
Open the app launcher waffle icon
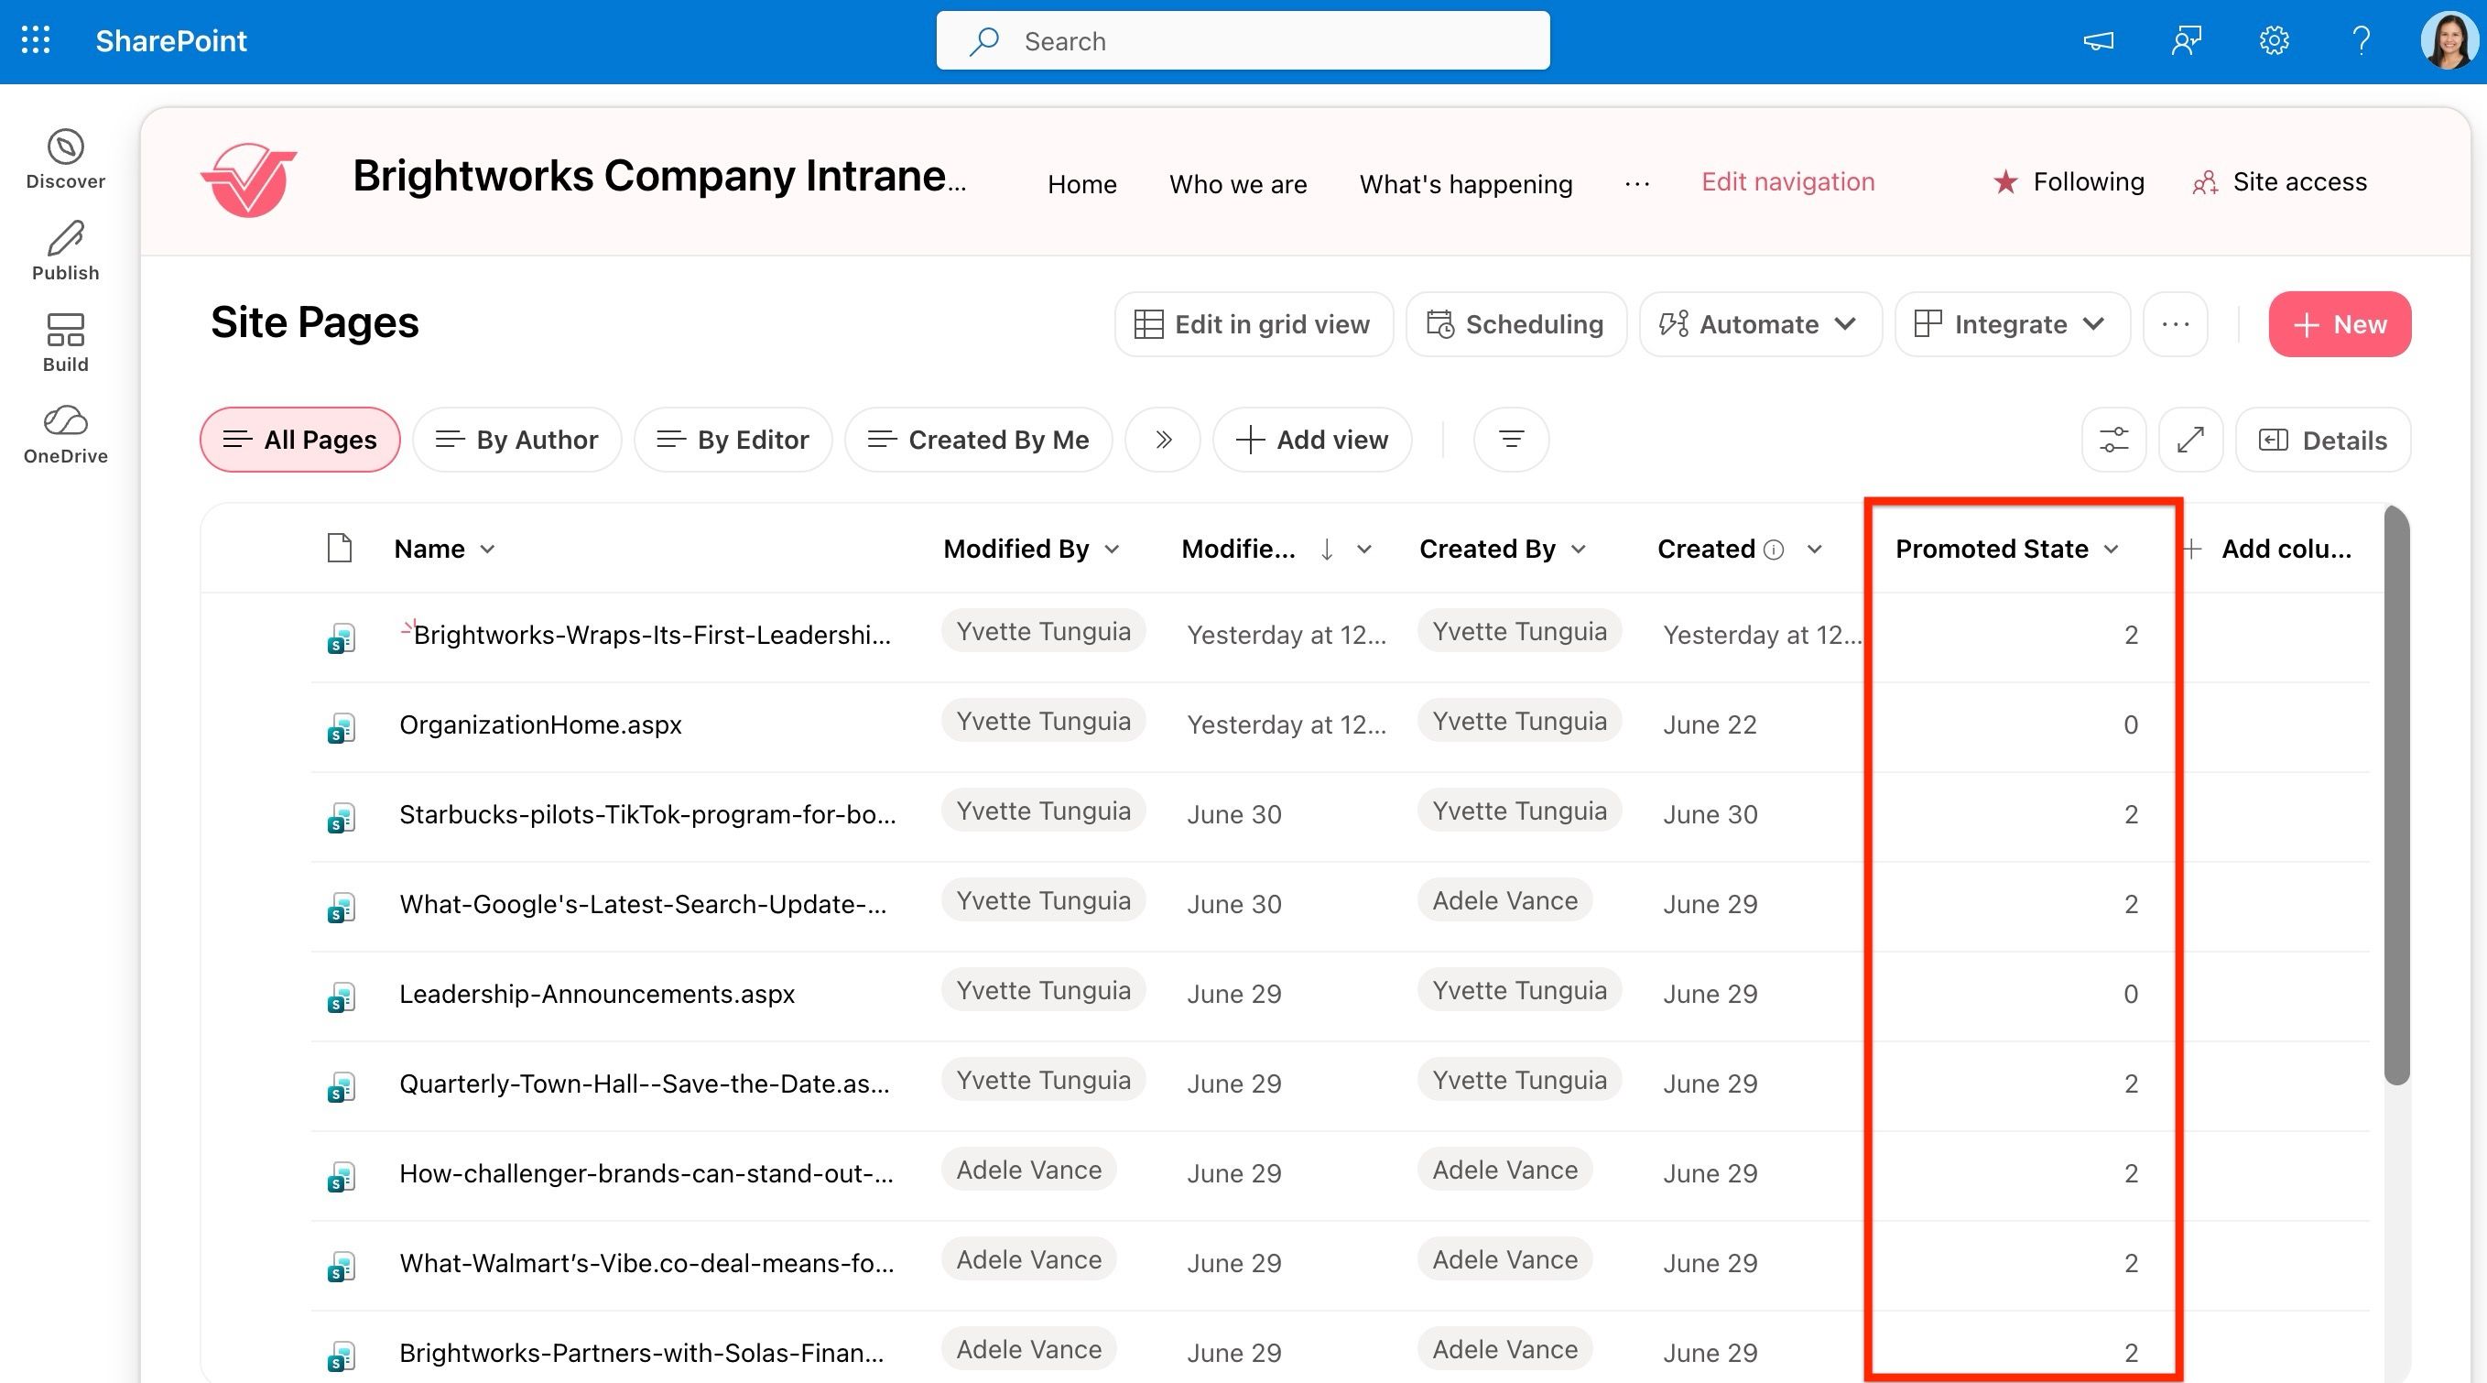(x=36, y=39)
